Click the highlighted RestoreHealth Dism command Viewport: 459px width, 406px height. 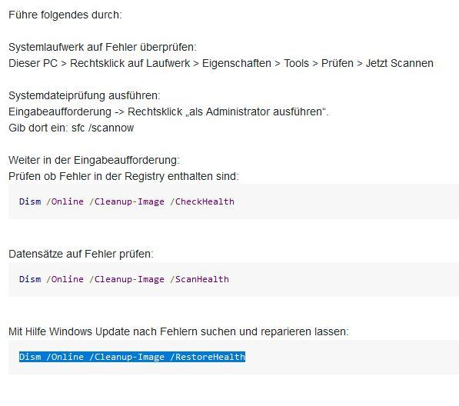click(x=132, y=357)
